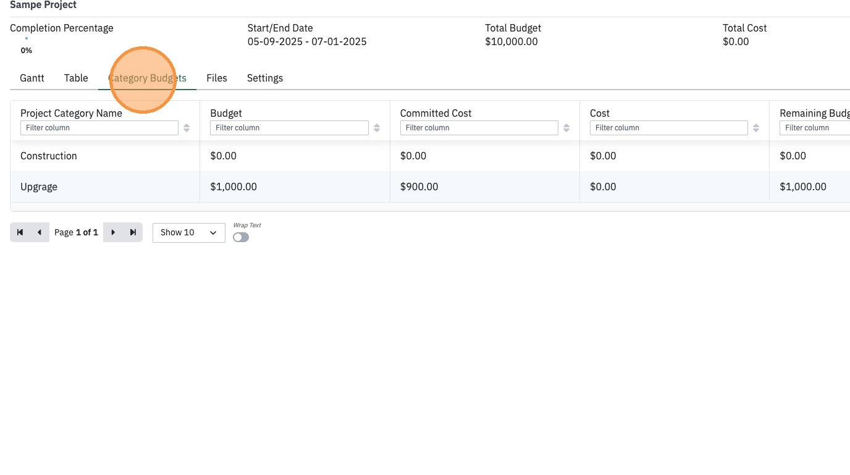Click the 0% completion percentage indicator

point(27,50)
